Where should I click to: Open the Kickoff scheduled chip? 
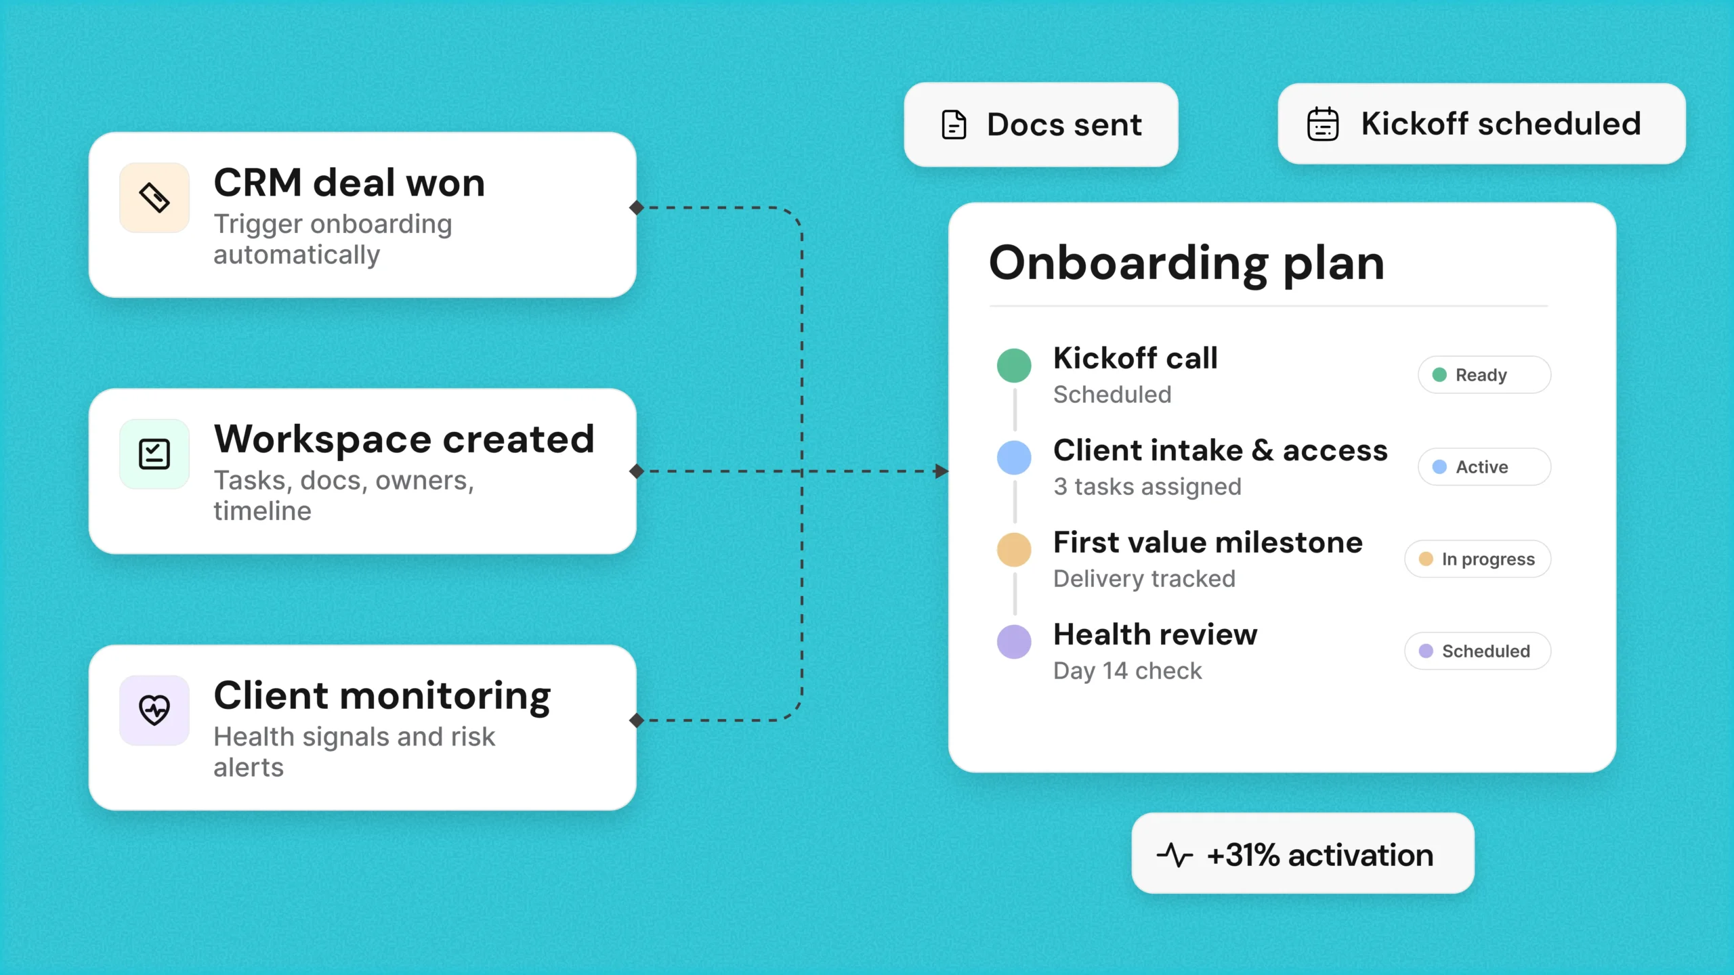coord(1481,124)
